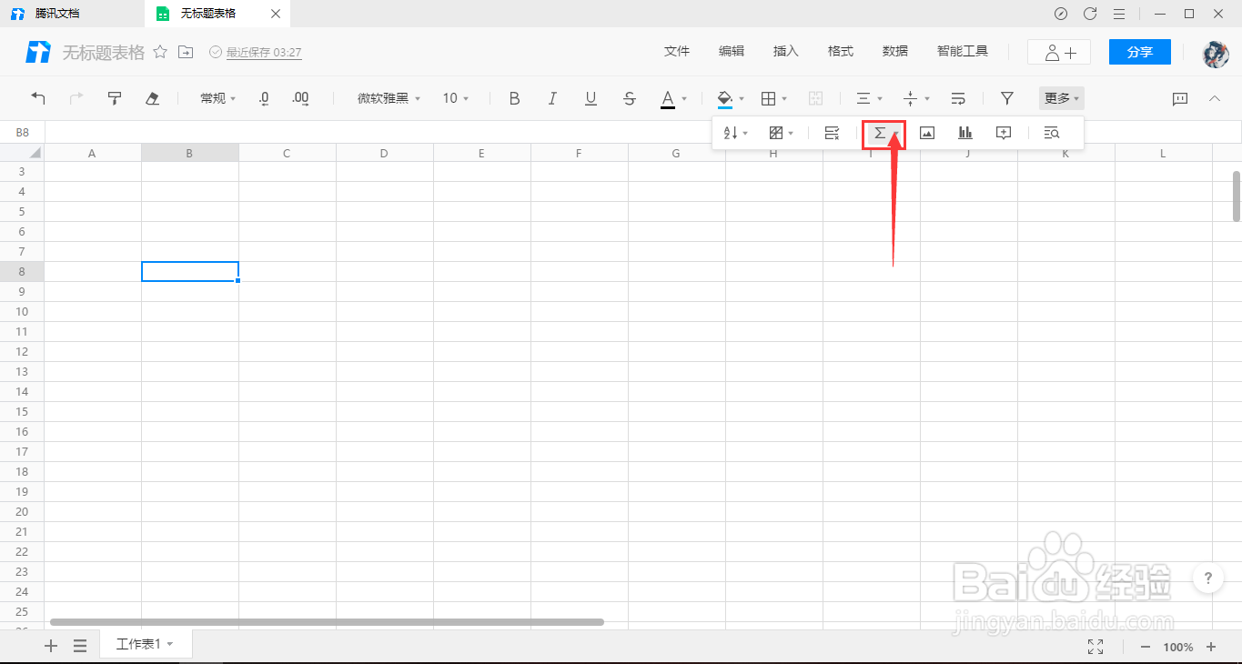1242x664 pixels.
Task: Toggle italic formatting
Action: pos(552,98)
